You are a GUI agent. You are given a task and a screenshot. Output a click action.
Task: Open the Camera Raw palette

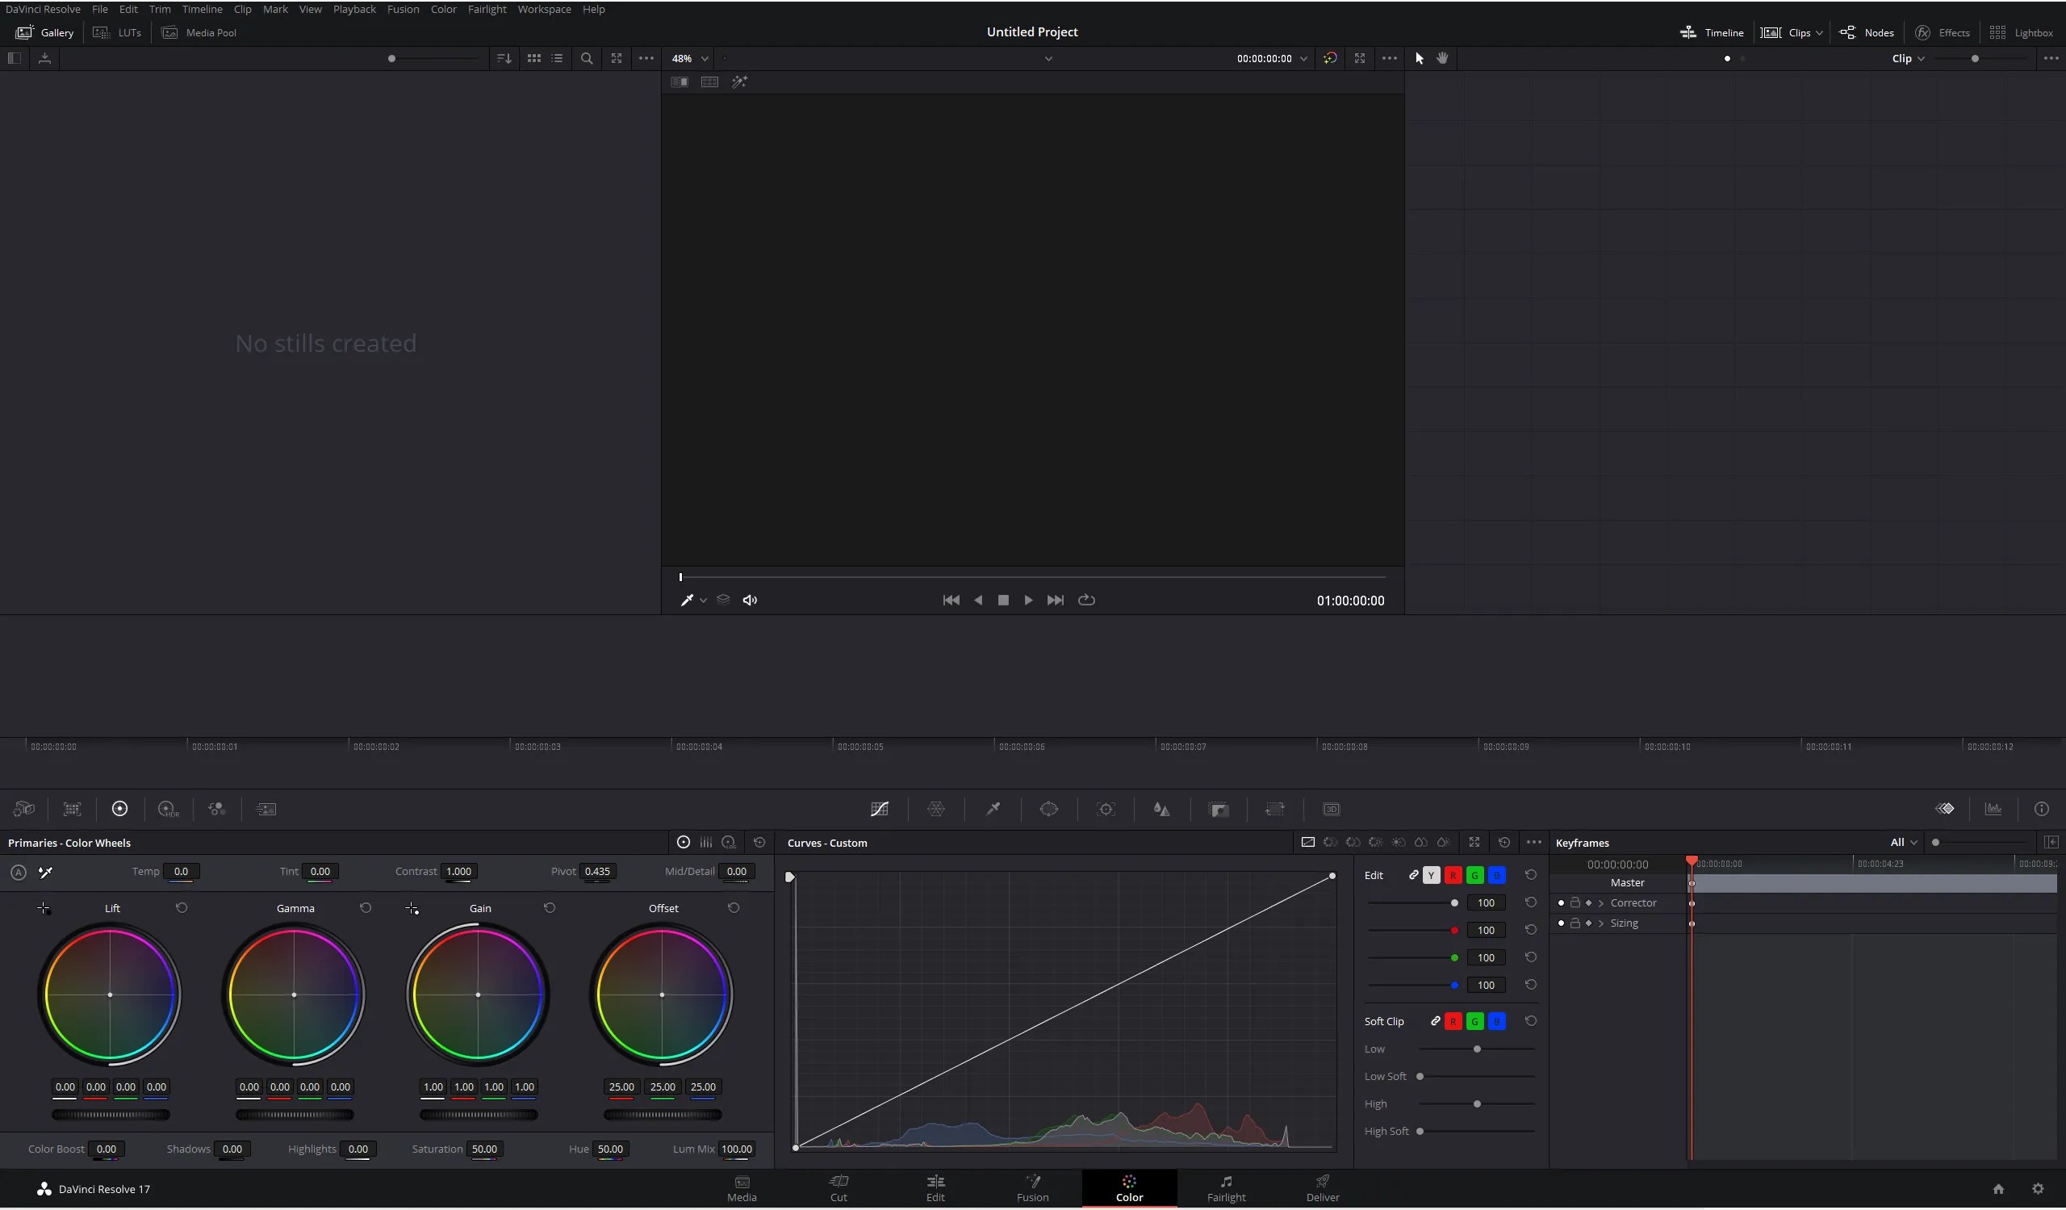coord(23,809)
